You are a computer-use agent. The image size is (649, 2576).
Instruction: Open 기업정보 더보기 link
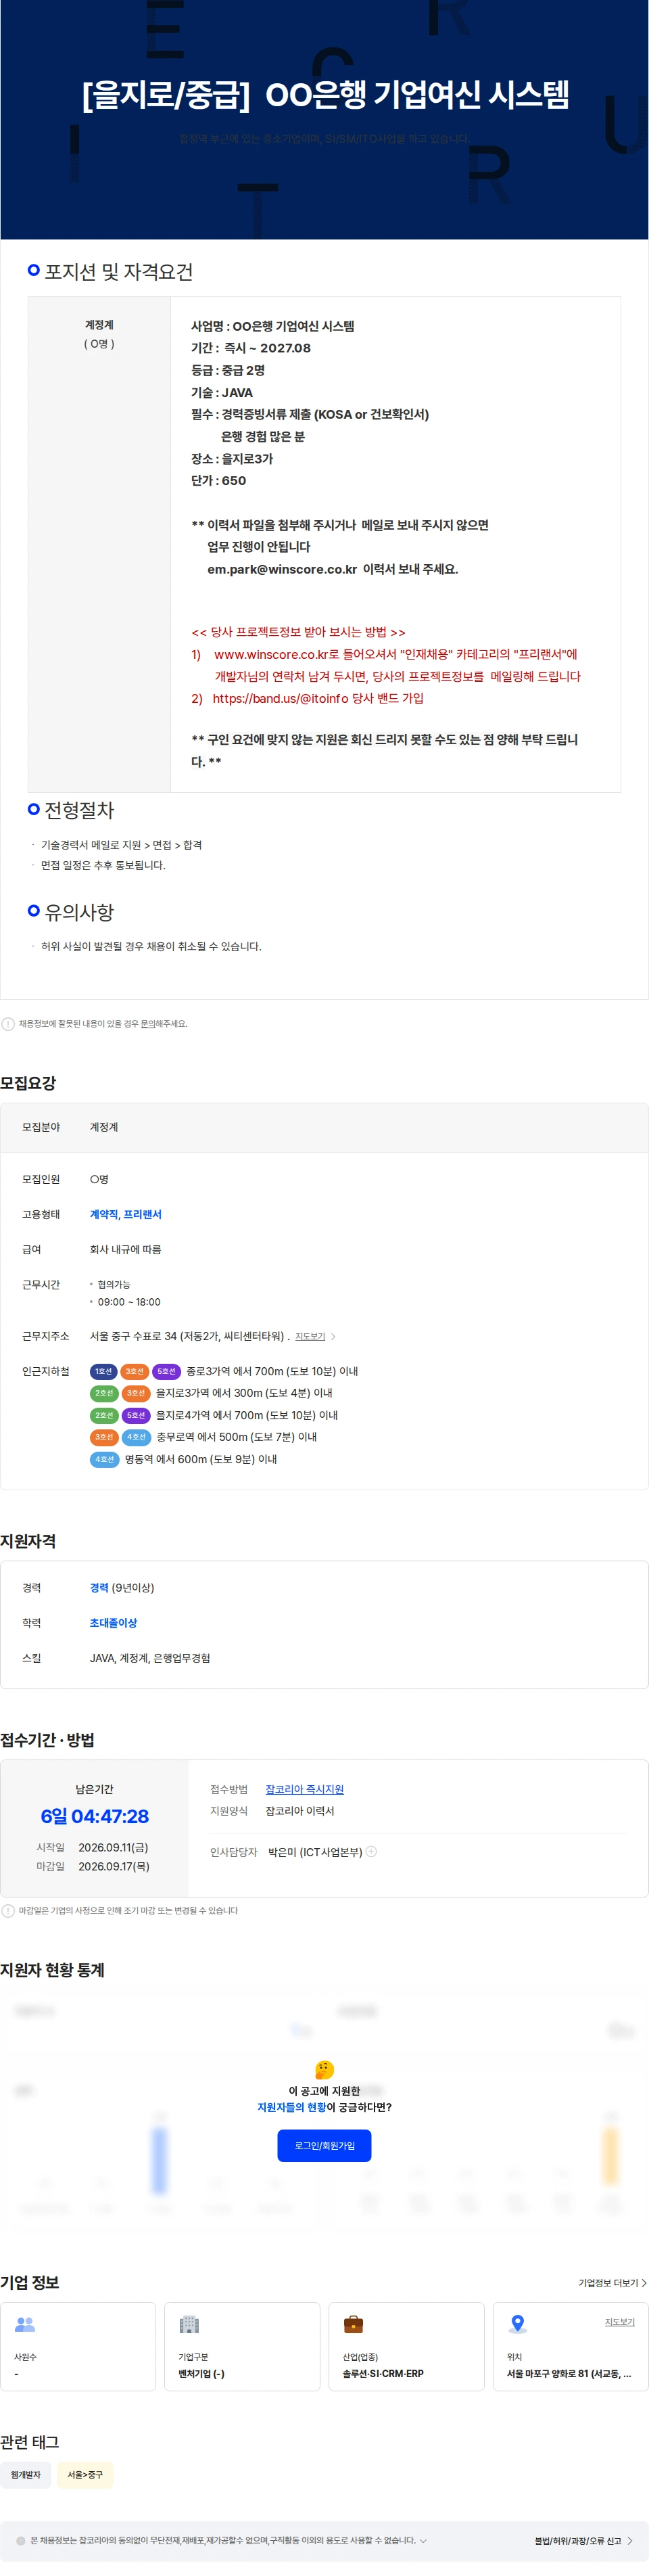coord(612,2283)
